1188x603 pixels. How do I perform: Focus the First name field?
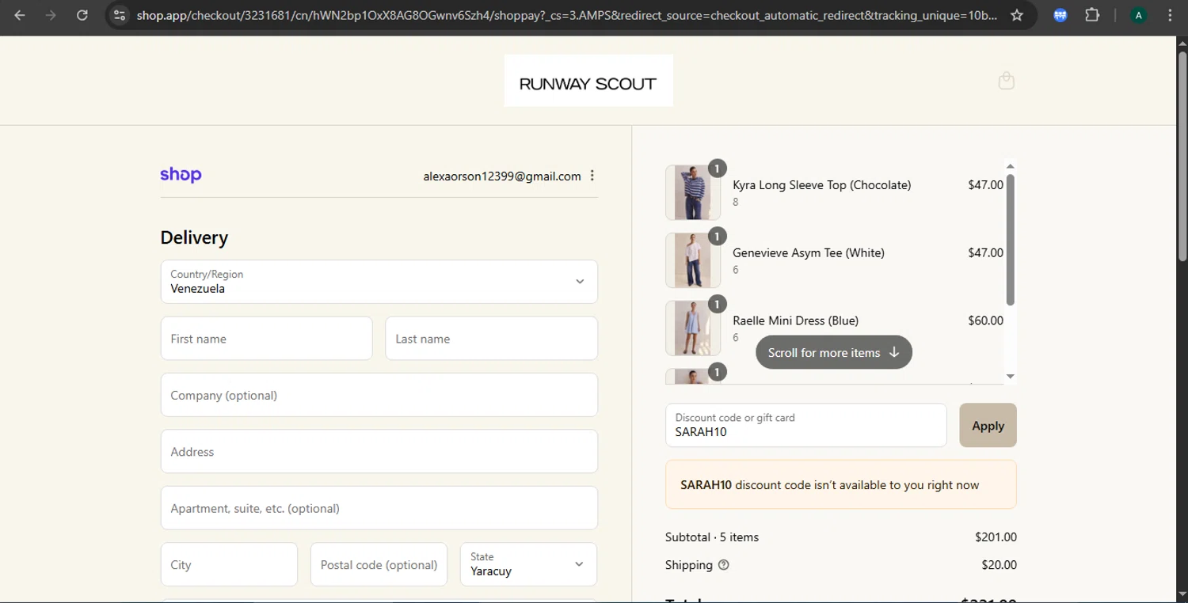coord(266,339)
